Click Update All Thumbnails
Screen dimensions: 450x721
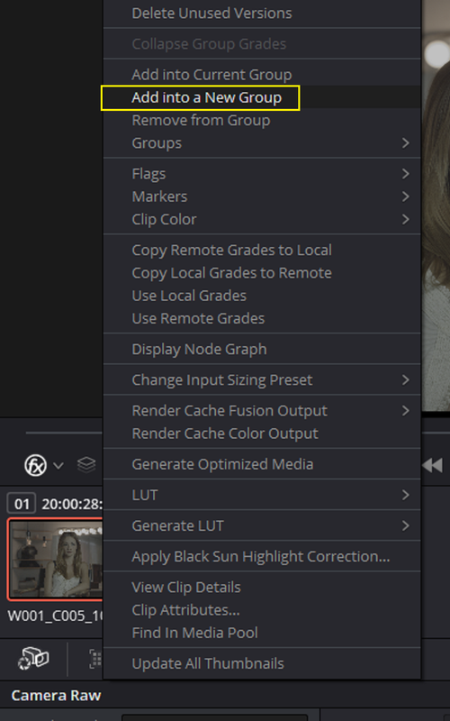[x=262, y=663]
